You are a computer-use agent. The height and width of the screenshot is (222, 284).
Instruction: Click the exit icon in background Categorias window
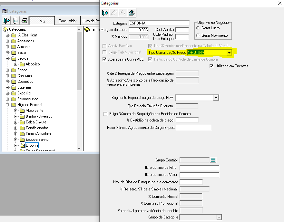[6, 21]
